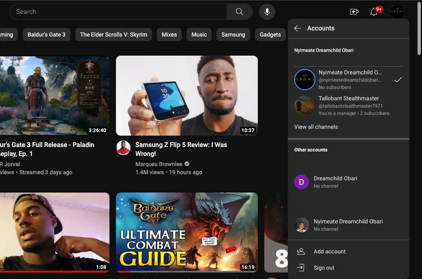Viewport: 422px width, 279px height.
Task: Click the View all channels link
Action: (x=316, y=127)
